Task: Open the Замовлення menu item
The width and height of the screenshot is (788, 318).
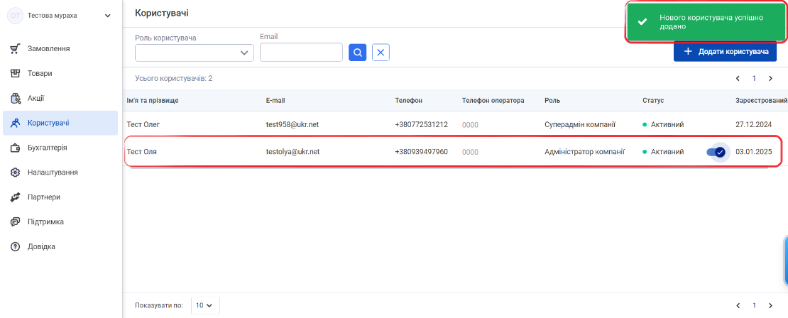Action: 60,49
